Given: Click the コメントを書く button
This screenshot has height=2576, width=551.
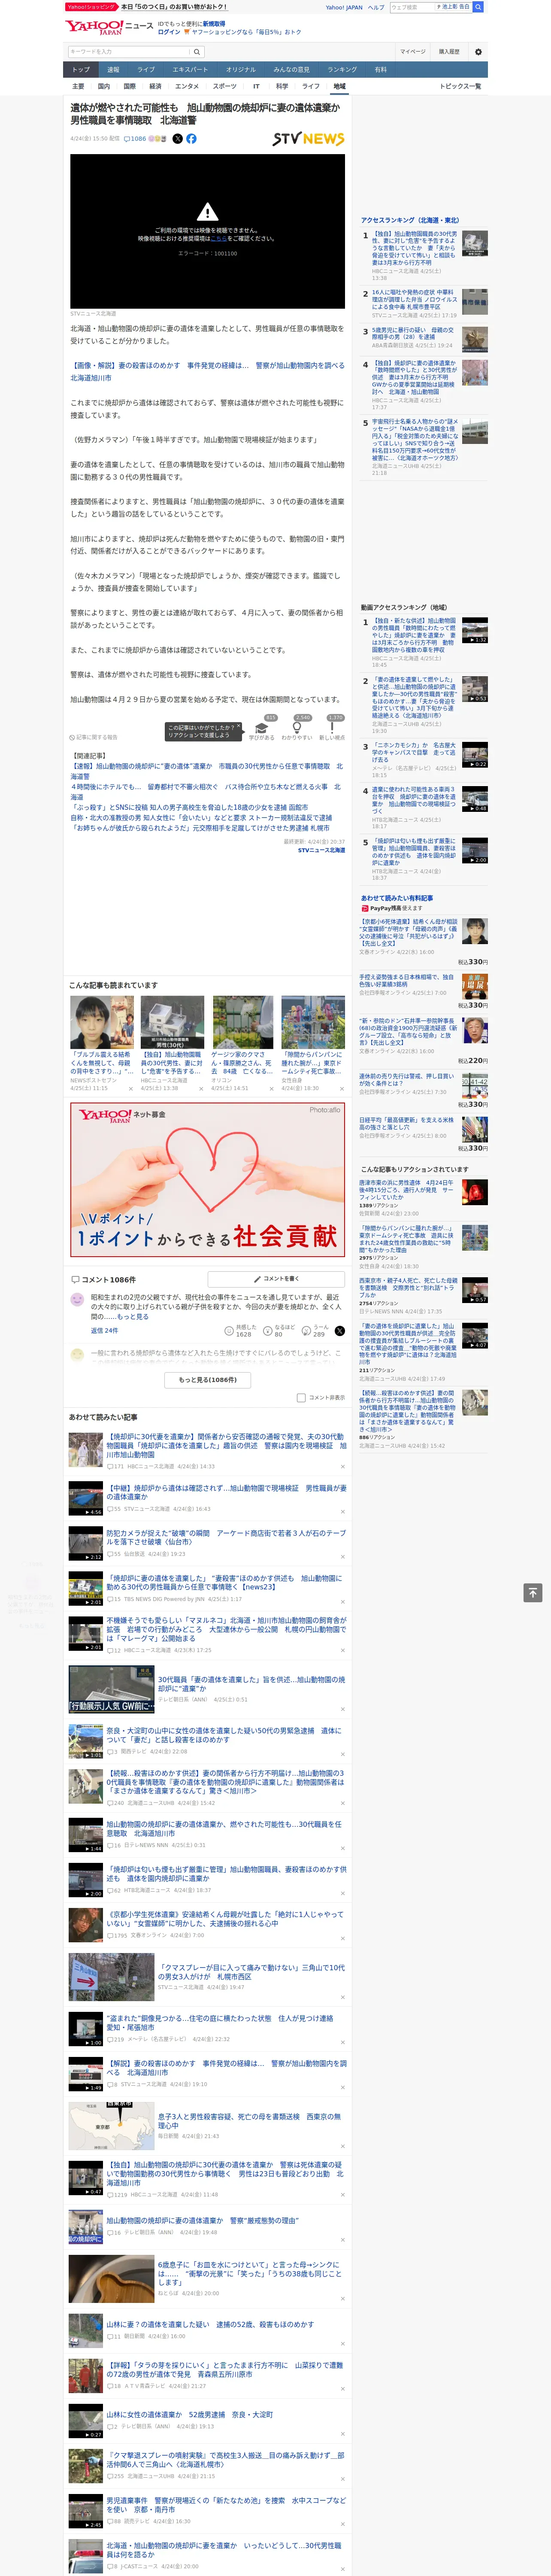Looking at the screenshot, I should point(277,1279).
